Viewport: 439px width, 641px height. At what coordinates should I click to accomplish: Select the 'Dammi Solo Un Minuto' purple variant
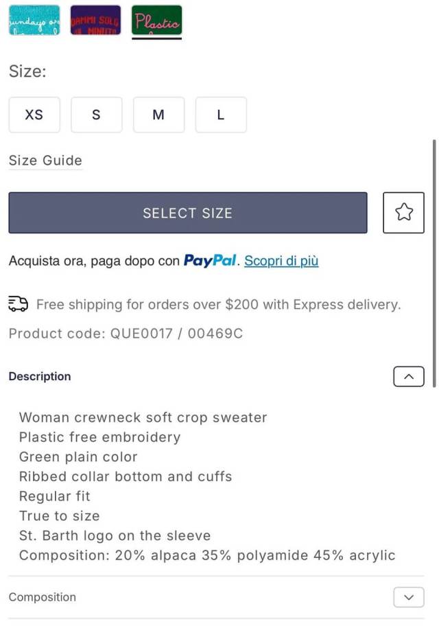coord(95,21)
